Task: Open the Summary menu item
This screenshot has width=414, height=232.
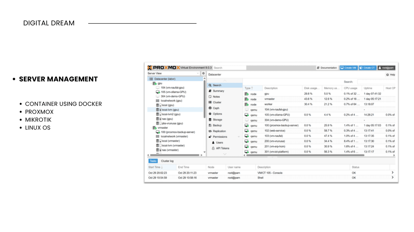Action: [x=225, y=91]
